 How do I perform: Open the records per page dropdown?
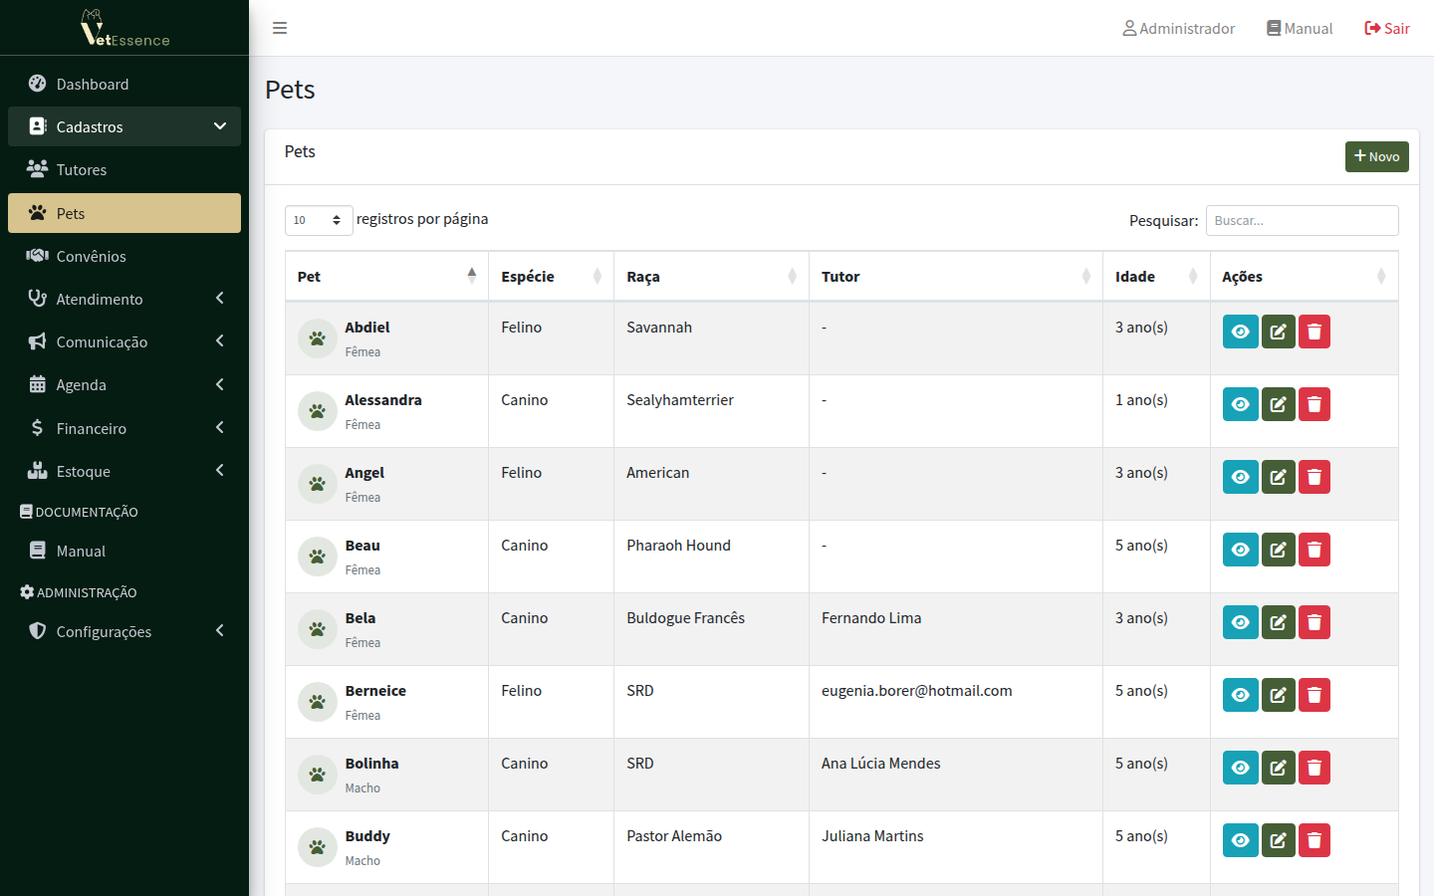click(x=319, y=220)
